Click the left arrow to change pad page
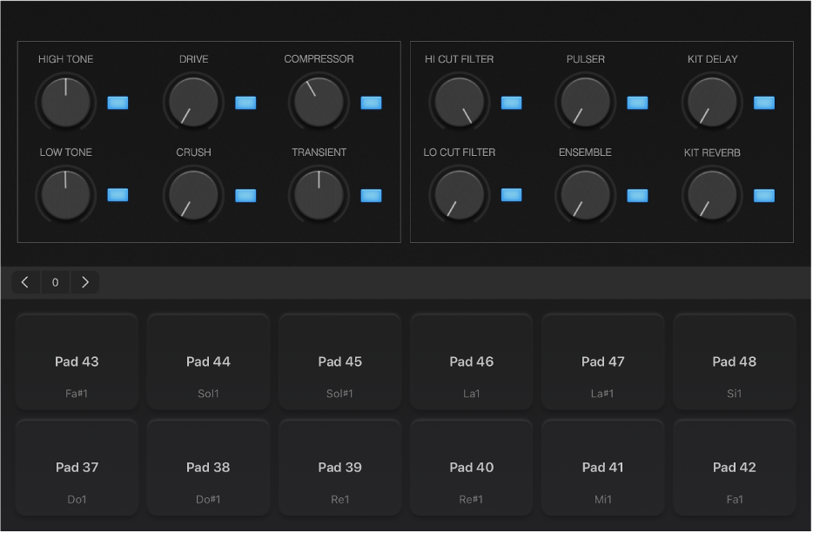This screenshot has width=813, height=533. click(x=24, y=281)
